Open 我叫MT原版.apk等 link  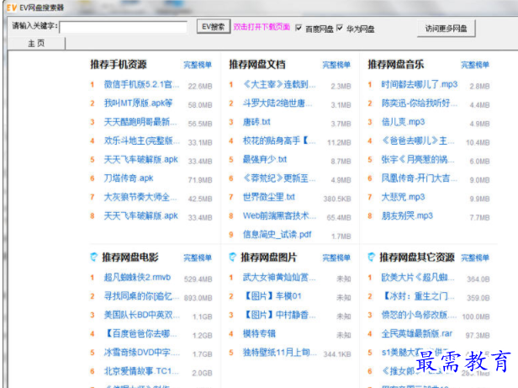(138, 104)
